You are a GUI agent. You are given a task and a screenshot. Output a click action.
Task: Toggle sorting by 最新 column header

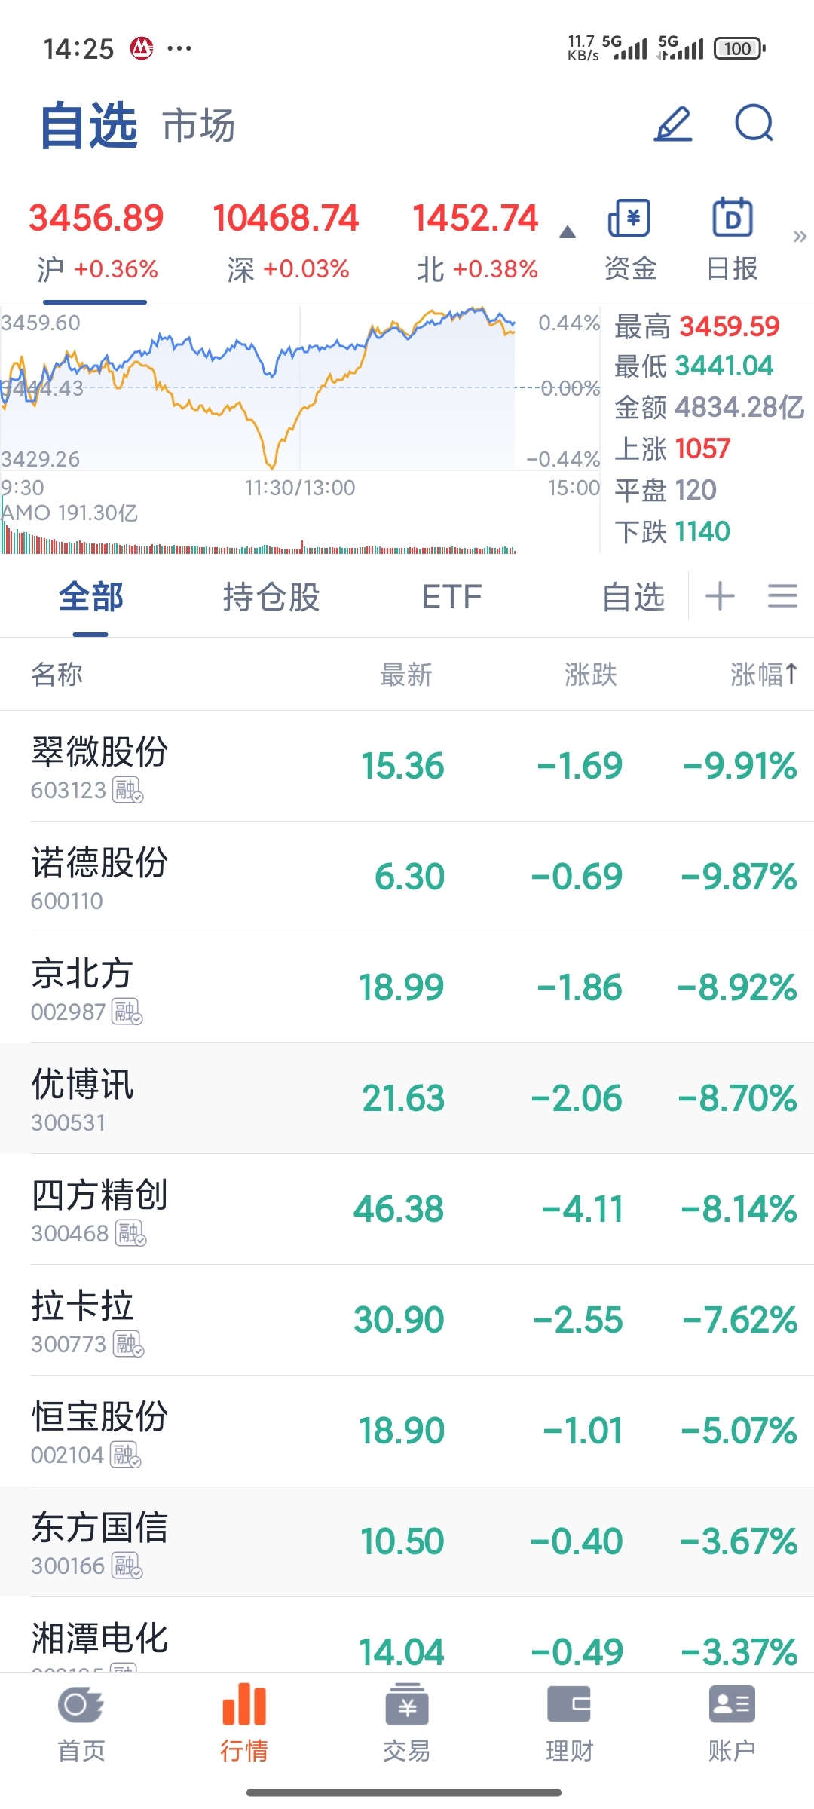[406, 675]
